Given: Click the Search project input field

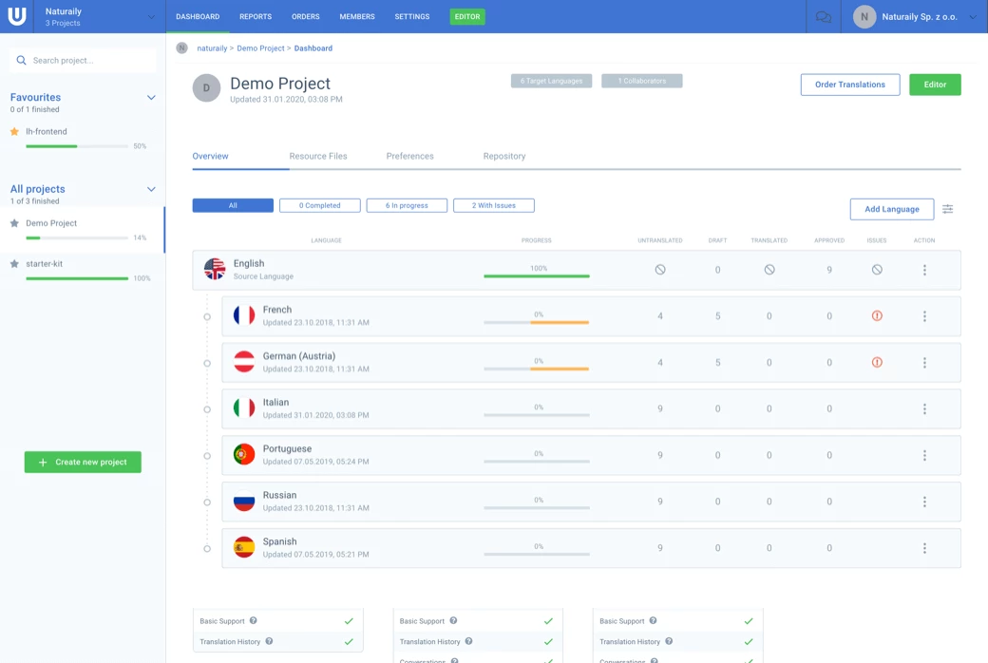Looking at the screenshot, I should pos(83,61).
